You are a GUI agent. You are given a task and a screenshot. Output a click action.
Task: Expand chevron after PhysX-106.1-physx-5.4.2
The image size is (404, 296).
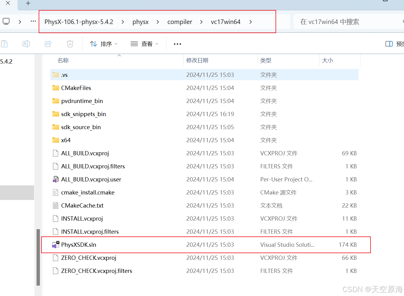pos(123,22)
